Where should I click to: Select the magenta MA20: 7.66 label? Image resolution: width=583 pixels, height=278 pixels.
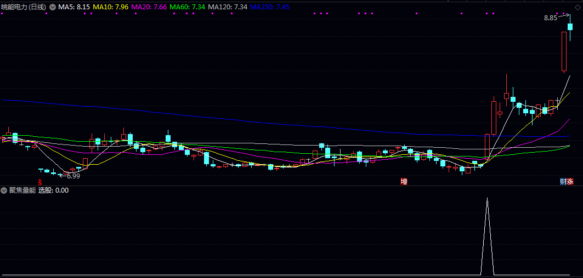coord(149,7)
